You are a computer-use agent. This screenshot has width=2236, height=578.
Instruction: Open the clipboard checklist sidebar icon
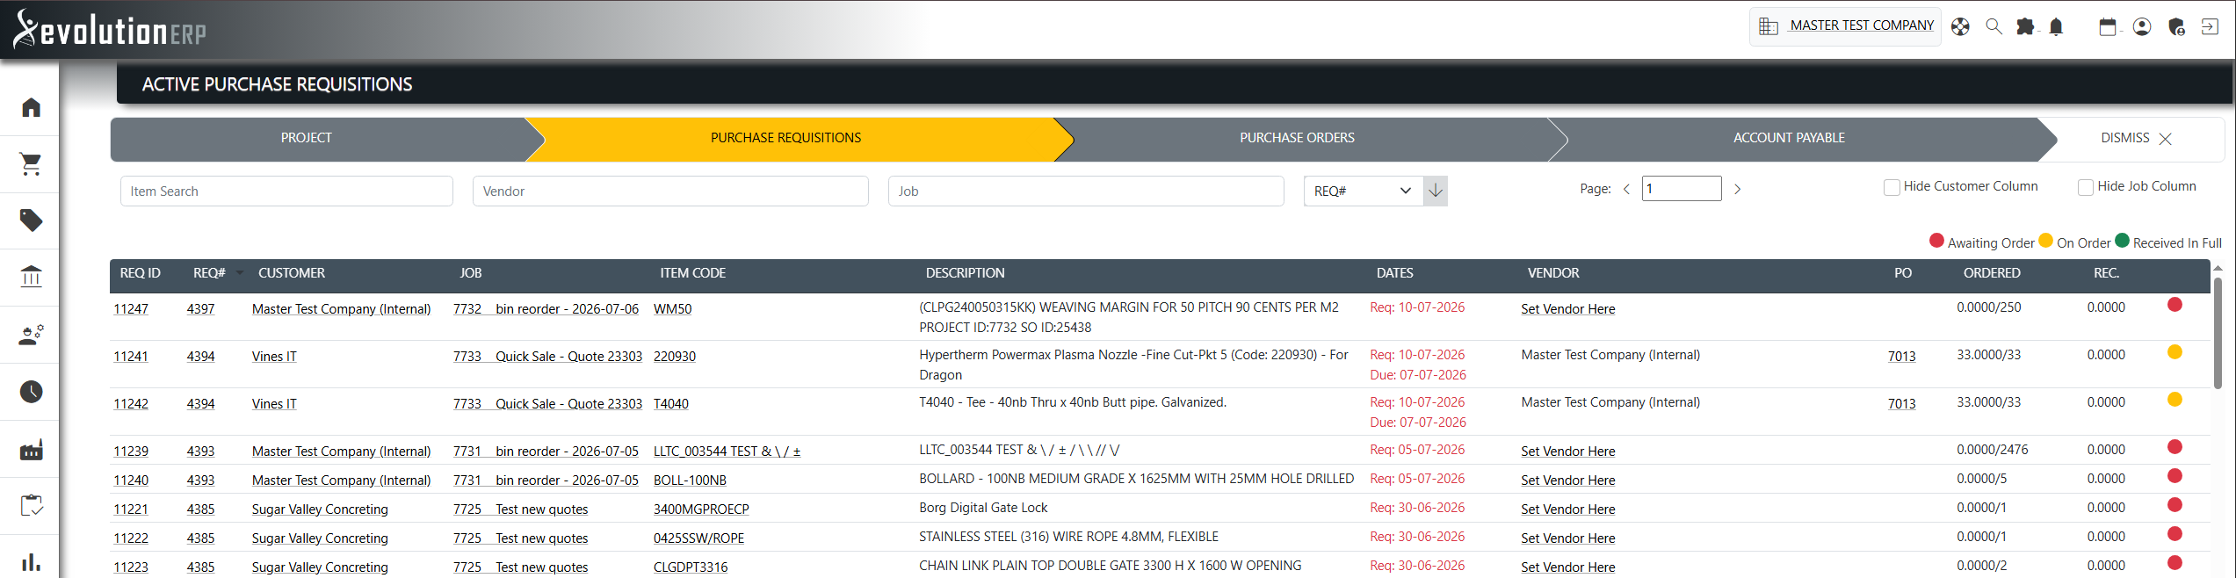point(31,506)
